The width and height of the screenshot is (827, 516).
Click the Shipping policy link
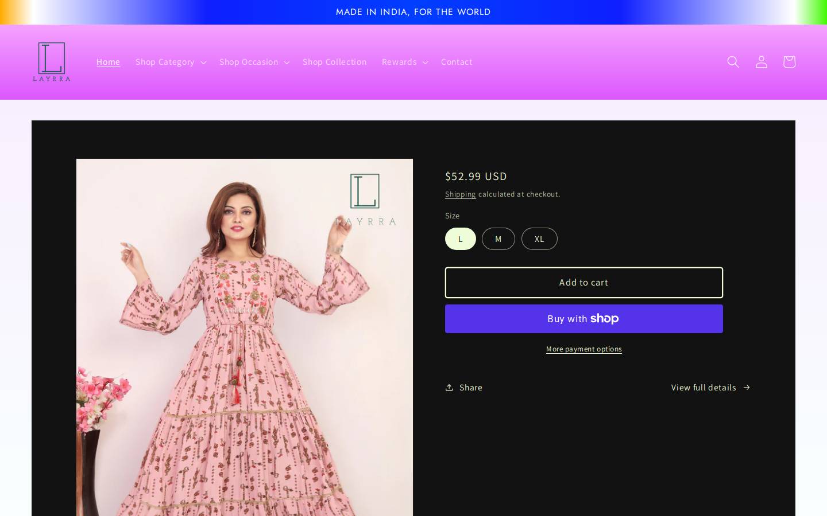[x=461, y=194]
